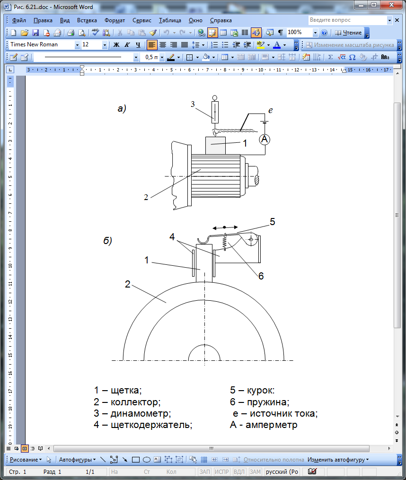This screenshot has width=406, height=480.
Task: Open a file with the folder icon
Action: coord(25,33)
